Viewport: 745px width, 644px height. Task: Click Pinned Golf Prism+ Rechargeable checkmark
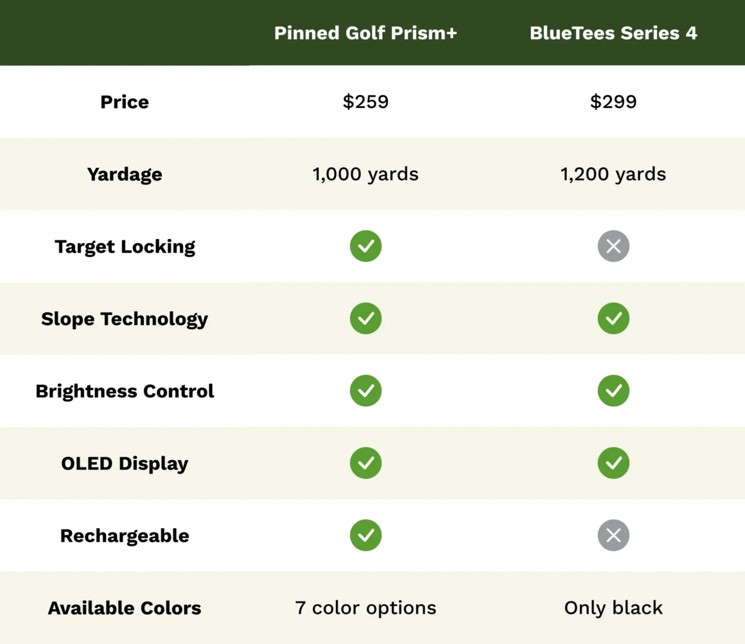point(365,535)
